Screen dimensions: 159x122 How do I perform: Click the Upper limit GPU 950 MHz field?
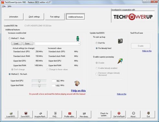56,81
